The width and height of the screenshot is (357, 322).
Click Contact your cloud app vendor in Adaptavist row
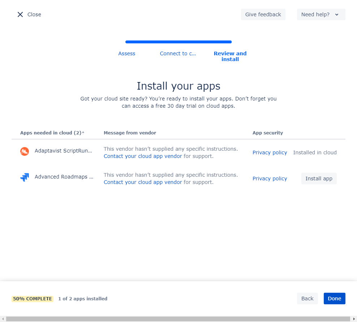(143, 156)
